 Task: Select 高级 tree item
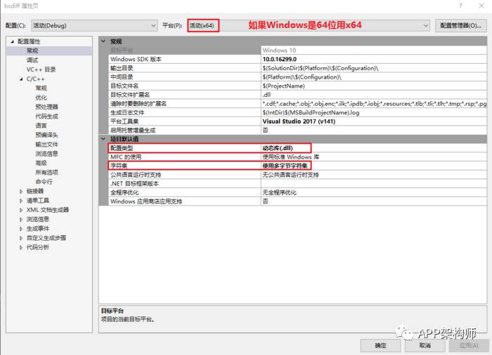point(41,163)
